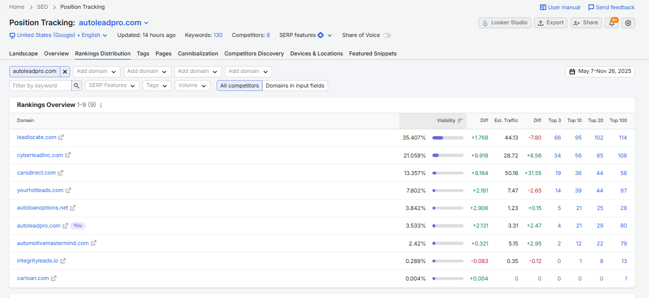This screenshot has height=298, width=649.
Task: Click Top 20 value 22 for automotivemastermind.com
Action: coord(600,243)
